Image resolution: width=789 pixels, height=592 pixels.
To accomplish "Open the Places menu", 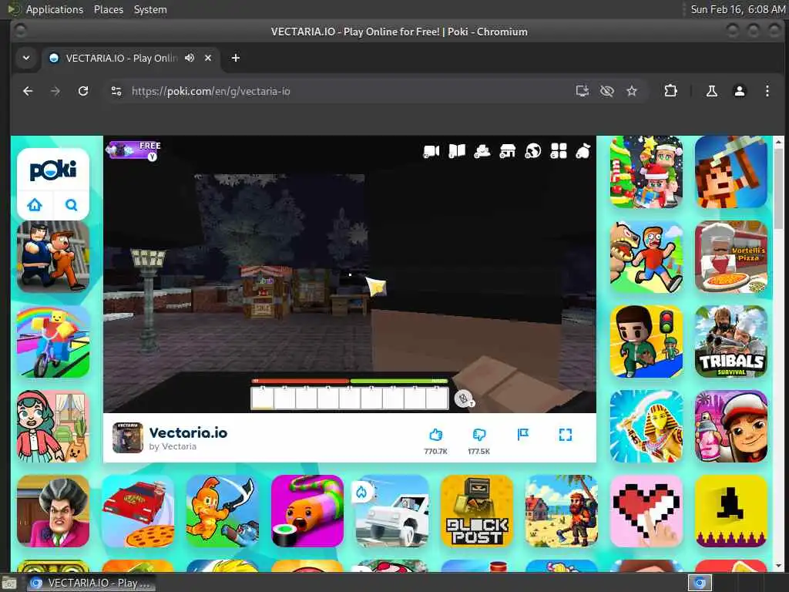I will 109,9.
